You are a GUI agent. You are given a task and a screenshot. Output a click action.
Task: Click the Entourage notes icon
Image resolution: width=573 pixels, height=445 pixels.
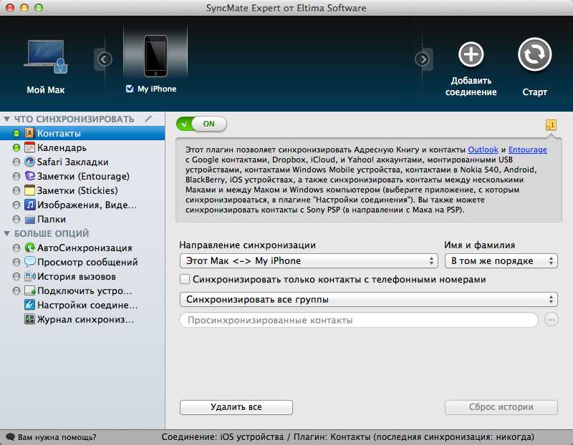click(29, 176)
